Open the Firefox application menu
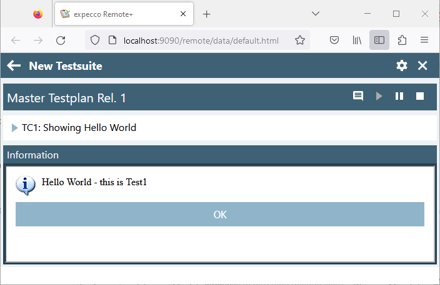440x285 pixels. coord(424,40)
